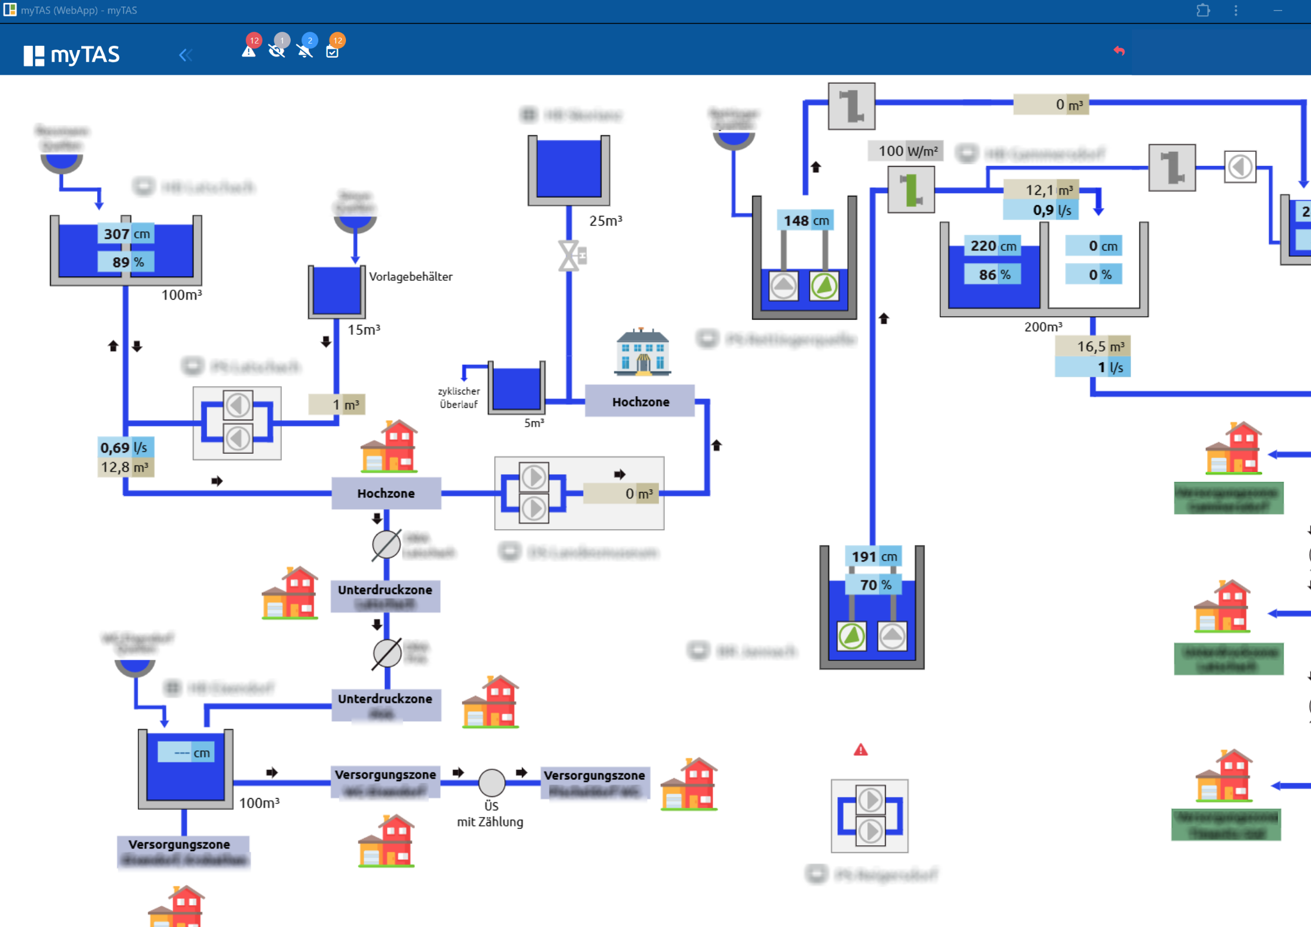Click the ÜS mit Zählung circle node
This screenshot has height=927, width=1311.
coord(491,782)
